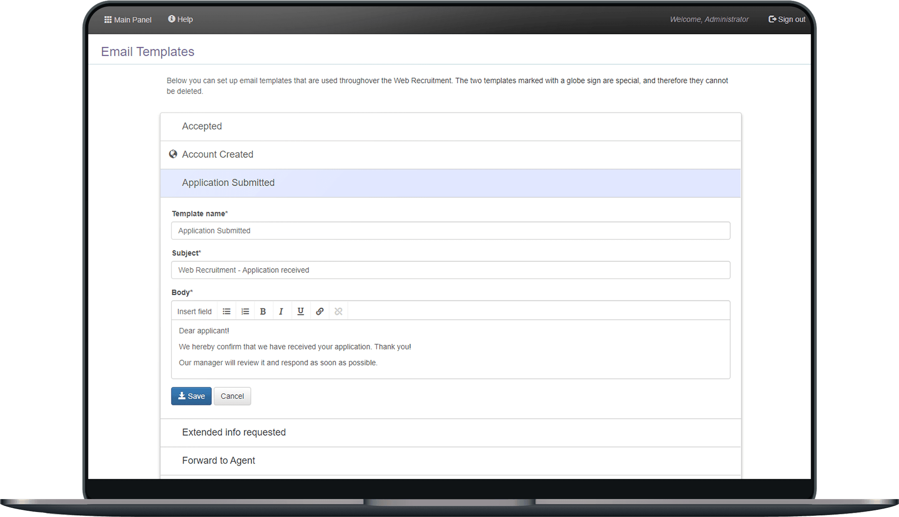Screen dimensions: 899x517
Task: Expand the Forward to Agent template
Action: coord(450,461)
